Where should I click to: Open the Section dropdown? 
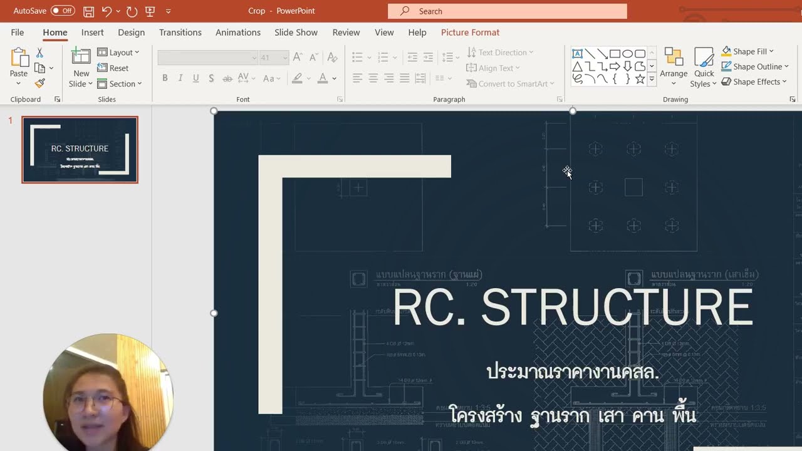(120, 84)
